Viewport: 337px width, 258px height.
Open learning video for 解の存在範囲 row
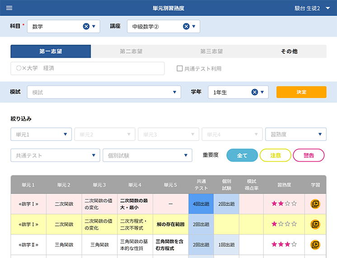[x=315, y=224]
